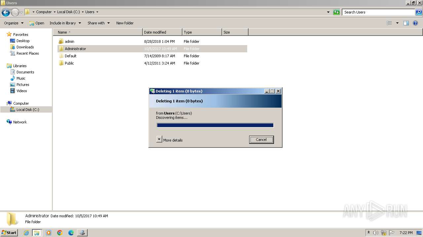
Task: Click the Forward navigation arrow
Action: [x=15, y=13]
